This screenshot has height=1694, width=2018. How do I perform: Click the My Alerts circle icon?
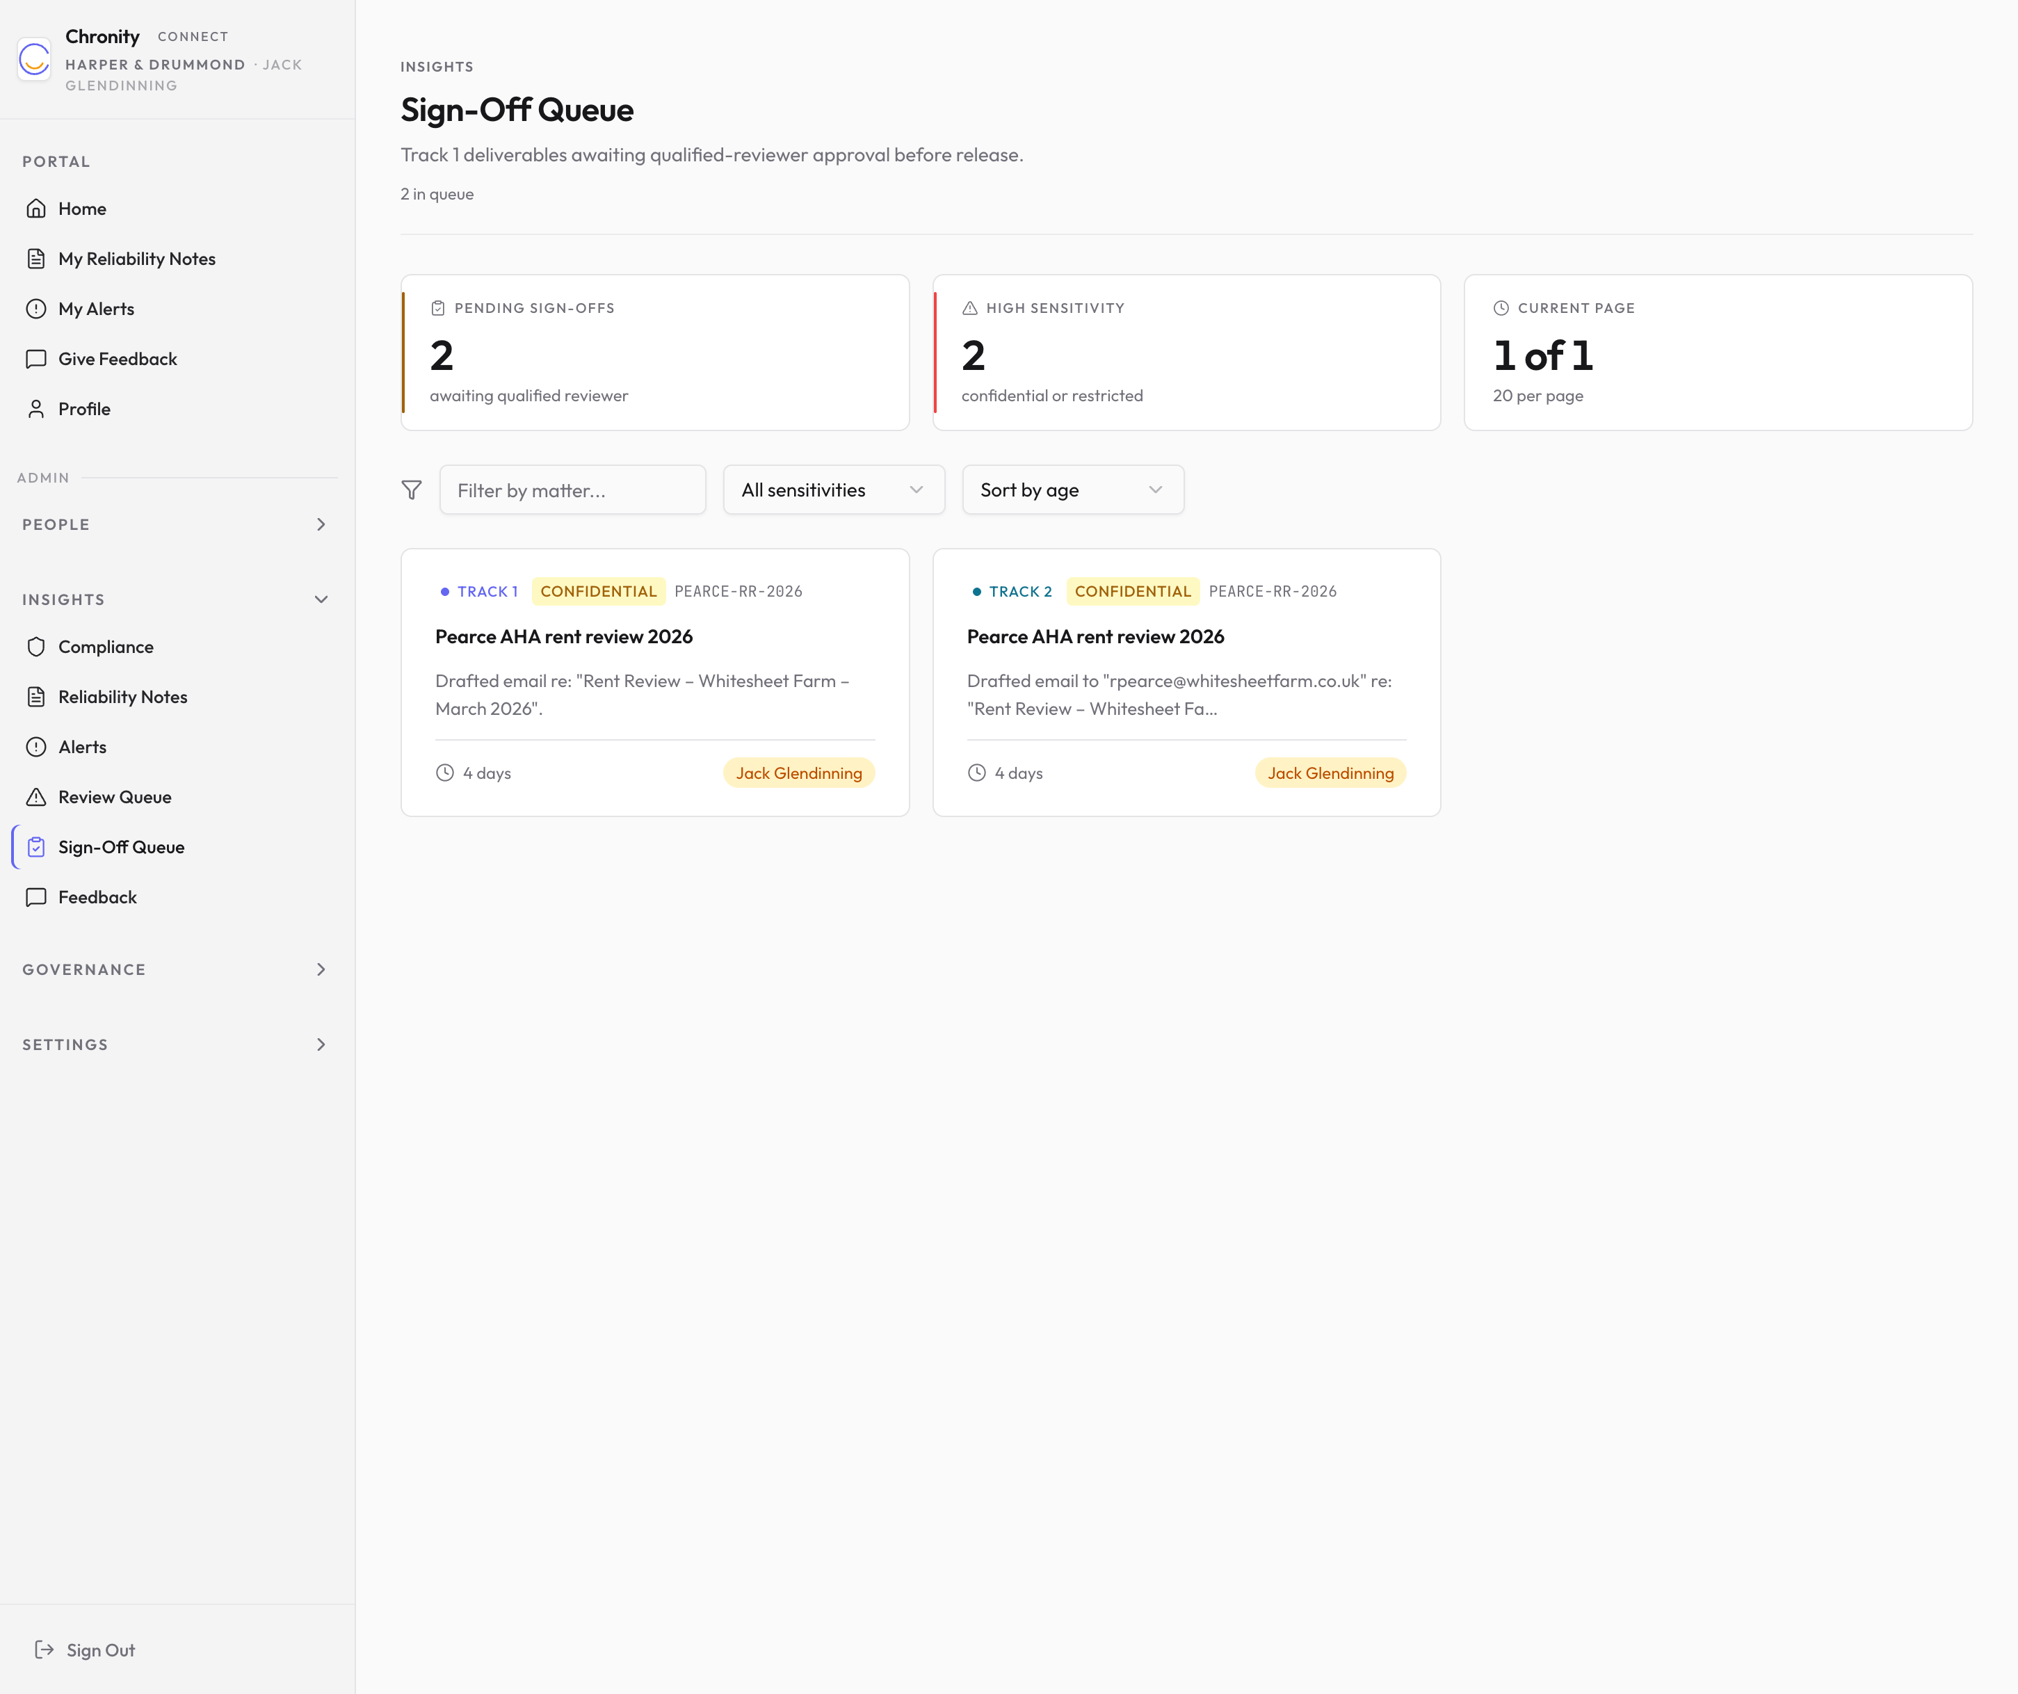pos(37,309)
